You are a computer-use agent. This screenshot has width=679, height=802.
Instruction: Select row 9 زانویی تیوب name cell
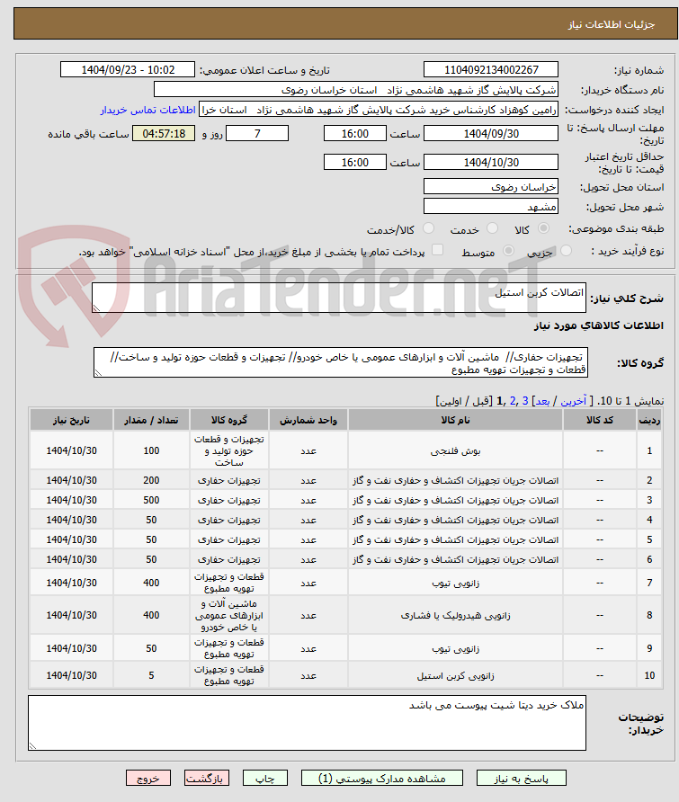455,648
